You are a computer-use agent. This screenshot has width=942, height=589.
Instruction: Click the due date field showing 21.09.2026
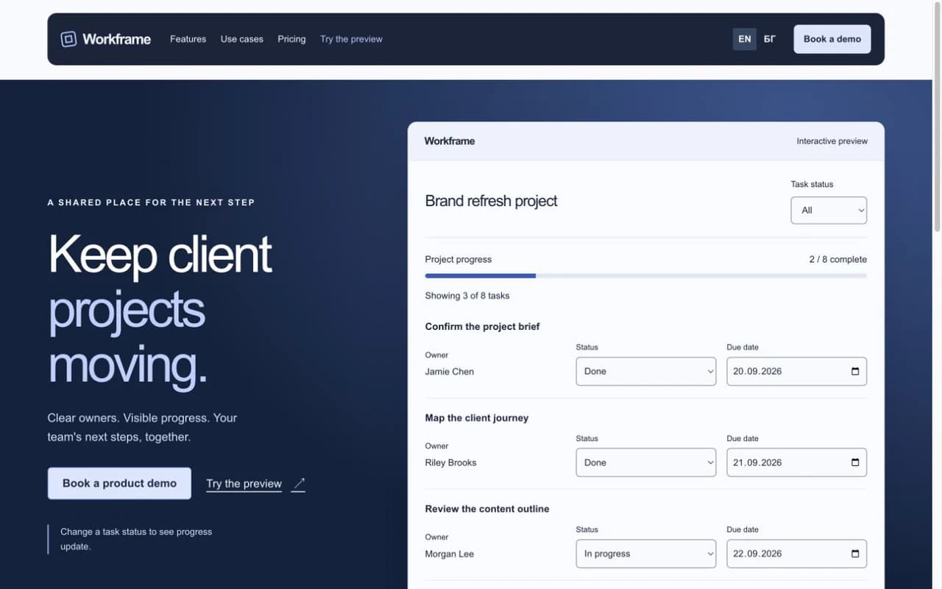tap(797, 462)
